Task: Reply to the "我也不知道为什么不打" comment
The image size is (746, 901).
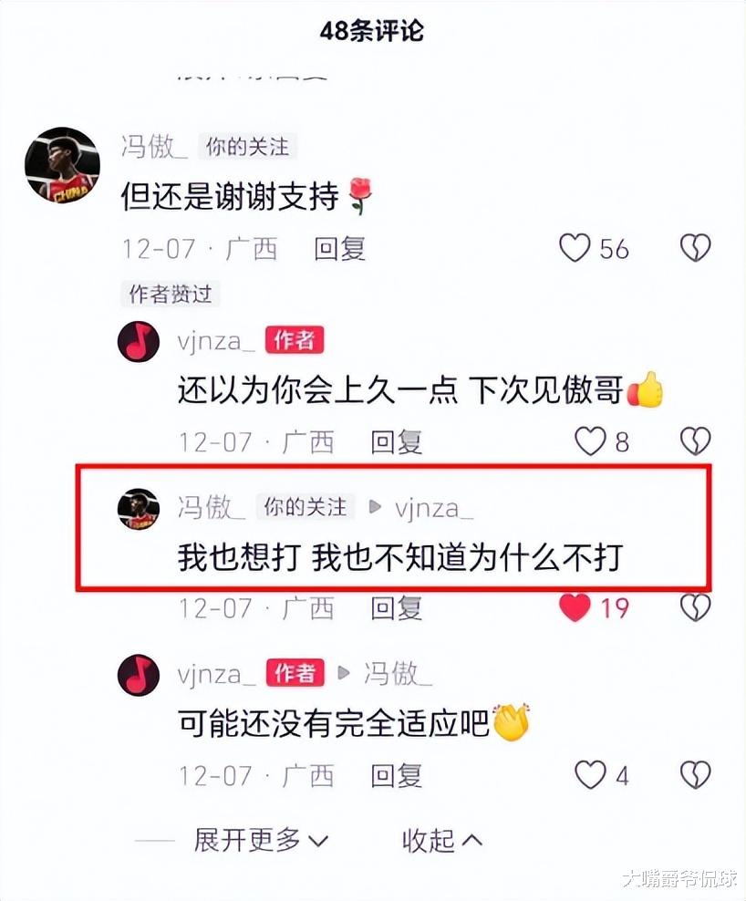Action: [396, 608]
